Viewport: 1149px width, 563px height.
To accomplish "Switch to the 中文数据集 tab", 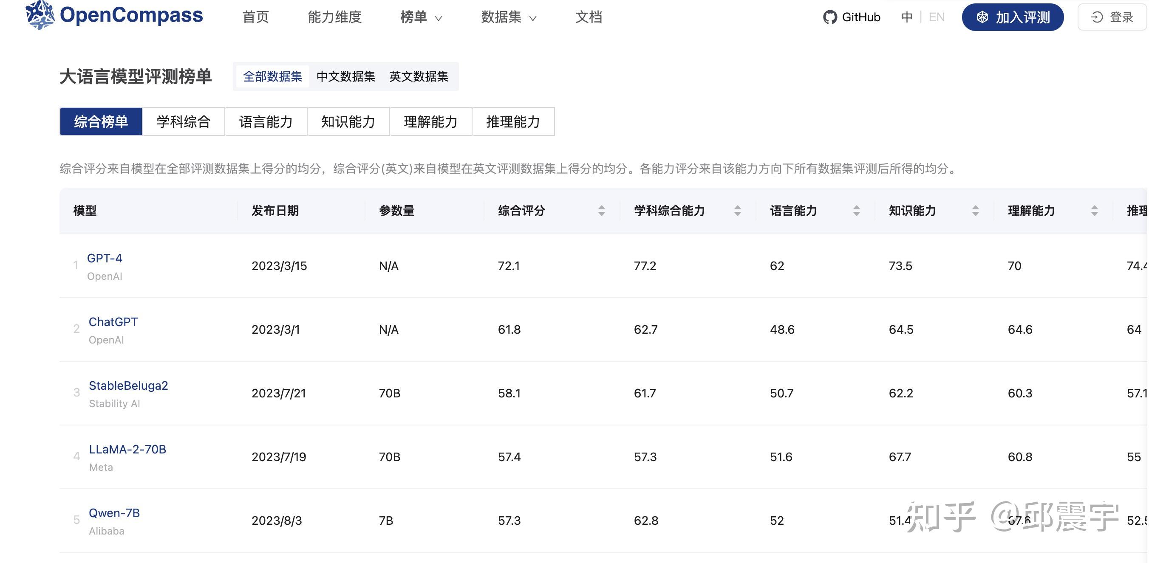I will click(x=346, y=76).
